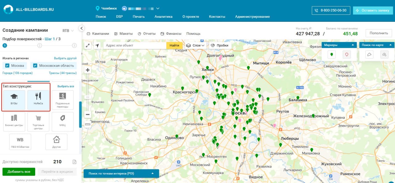This screenshot has width=395, height=183.
Task: Click the green Добавить все button
Action: pos(19,172)
